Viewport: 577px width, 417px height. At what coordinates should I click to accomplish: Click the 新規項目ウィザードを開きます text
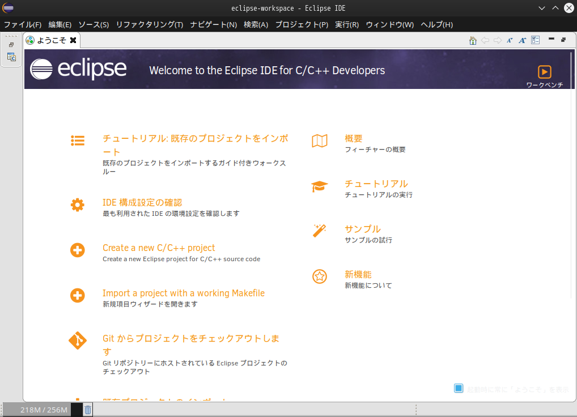150,304
